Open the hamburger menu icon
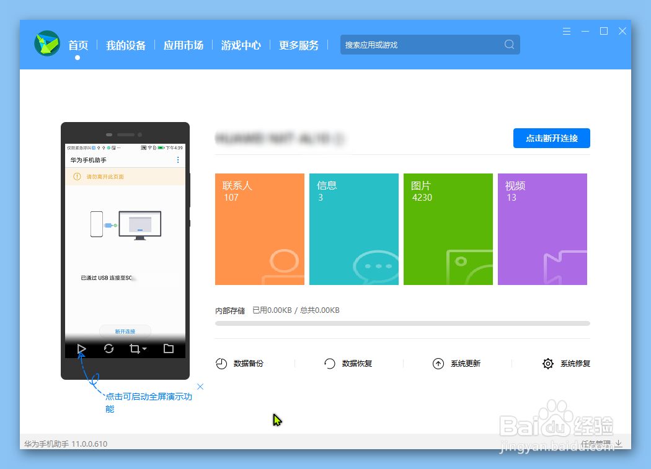Screen dimensions: 651x469 pos(567,31)
